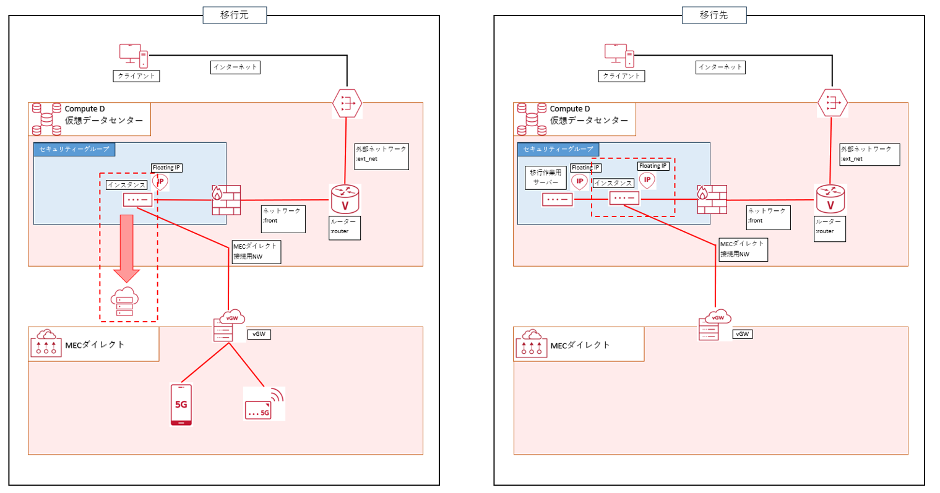Click the 移行作業用サーバー label box
The image size is (940, 493).
click(545, 178)
